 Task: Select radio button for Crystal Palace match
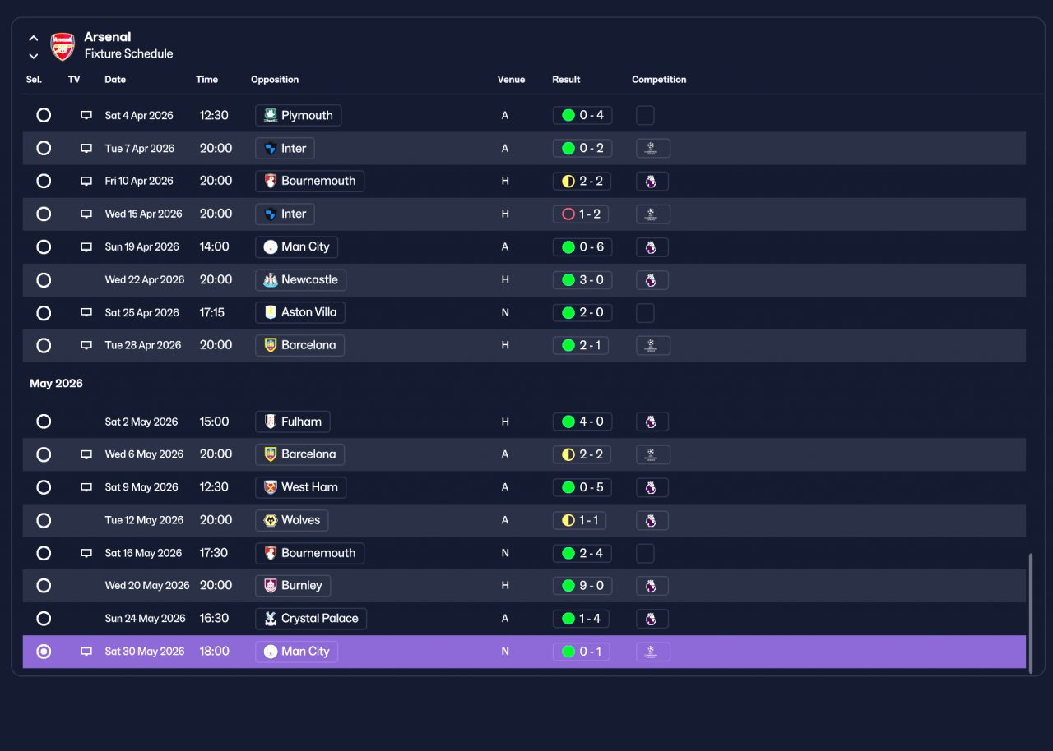coord(44,619)
